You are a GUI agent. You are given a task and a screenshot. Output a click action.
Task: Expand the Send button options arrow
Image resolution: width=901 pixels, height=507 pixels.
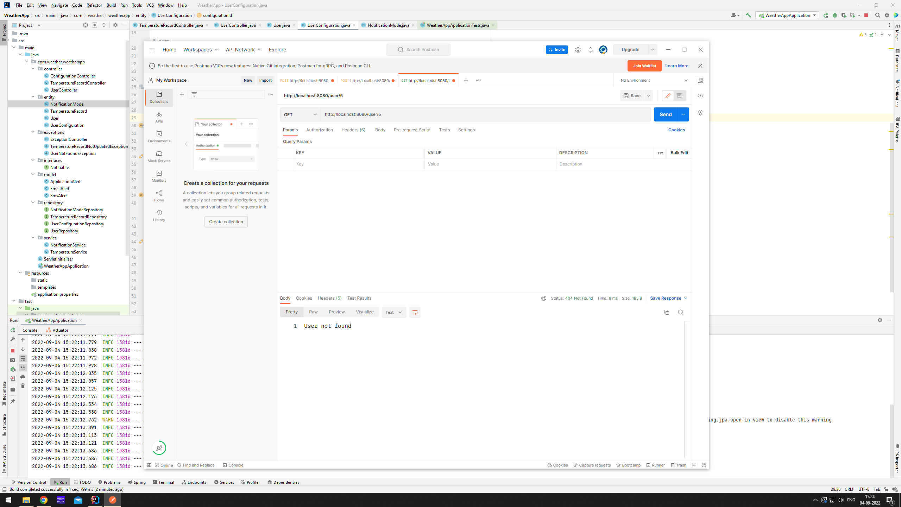click(x=683, y=114)
